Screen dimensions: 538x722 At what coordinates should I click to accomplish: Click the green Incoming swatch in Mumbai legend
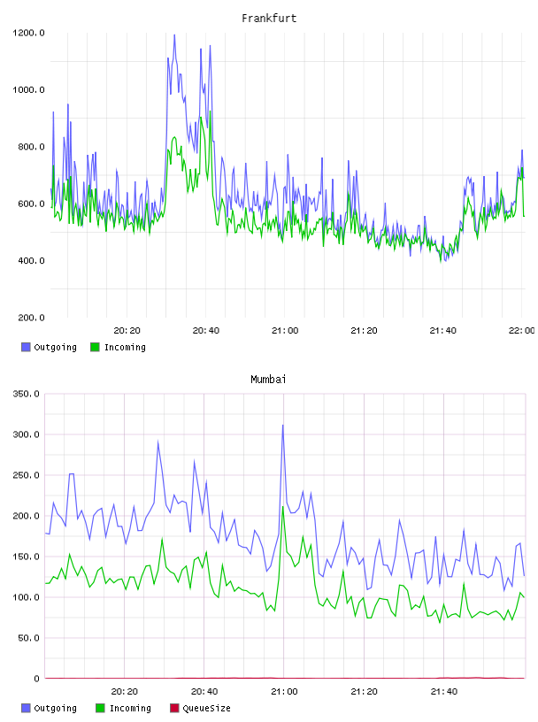(100, 708)
